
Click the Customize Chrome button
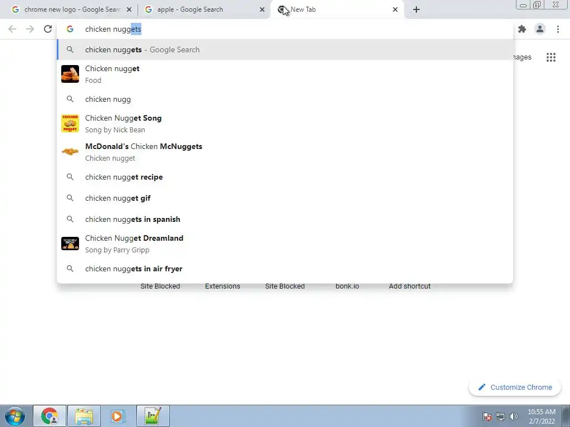tap(515, 388)
